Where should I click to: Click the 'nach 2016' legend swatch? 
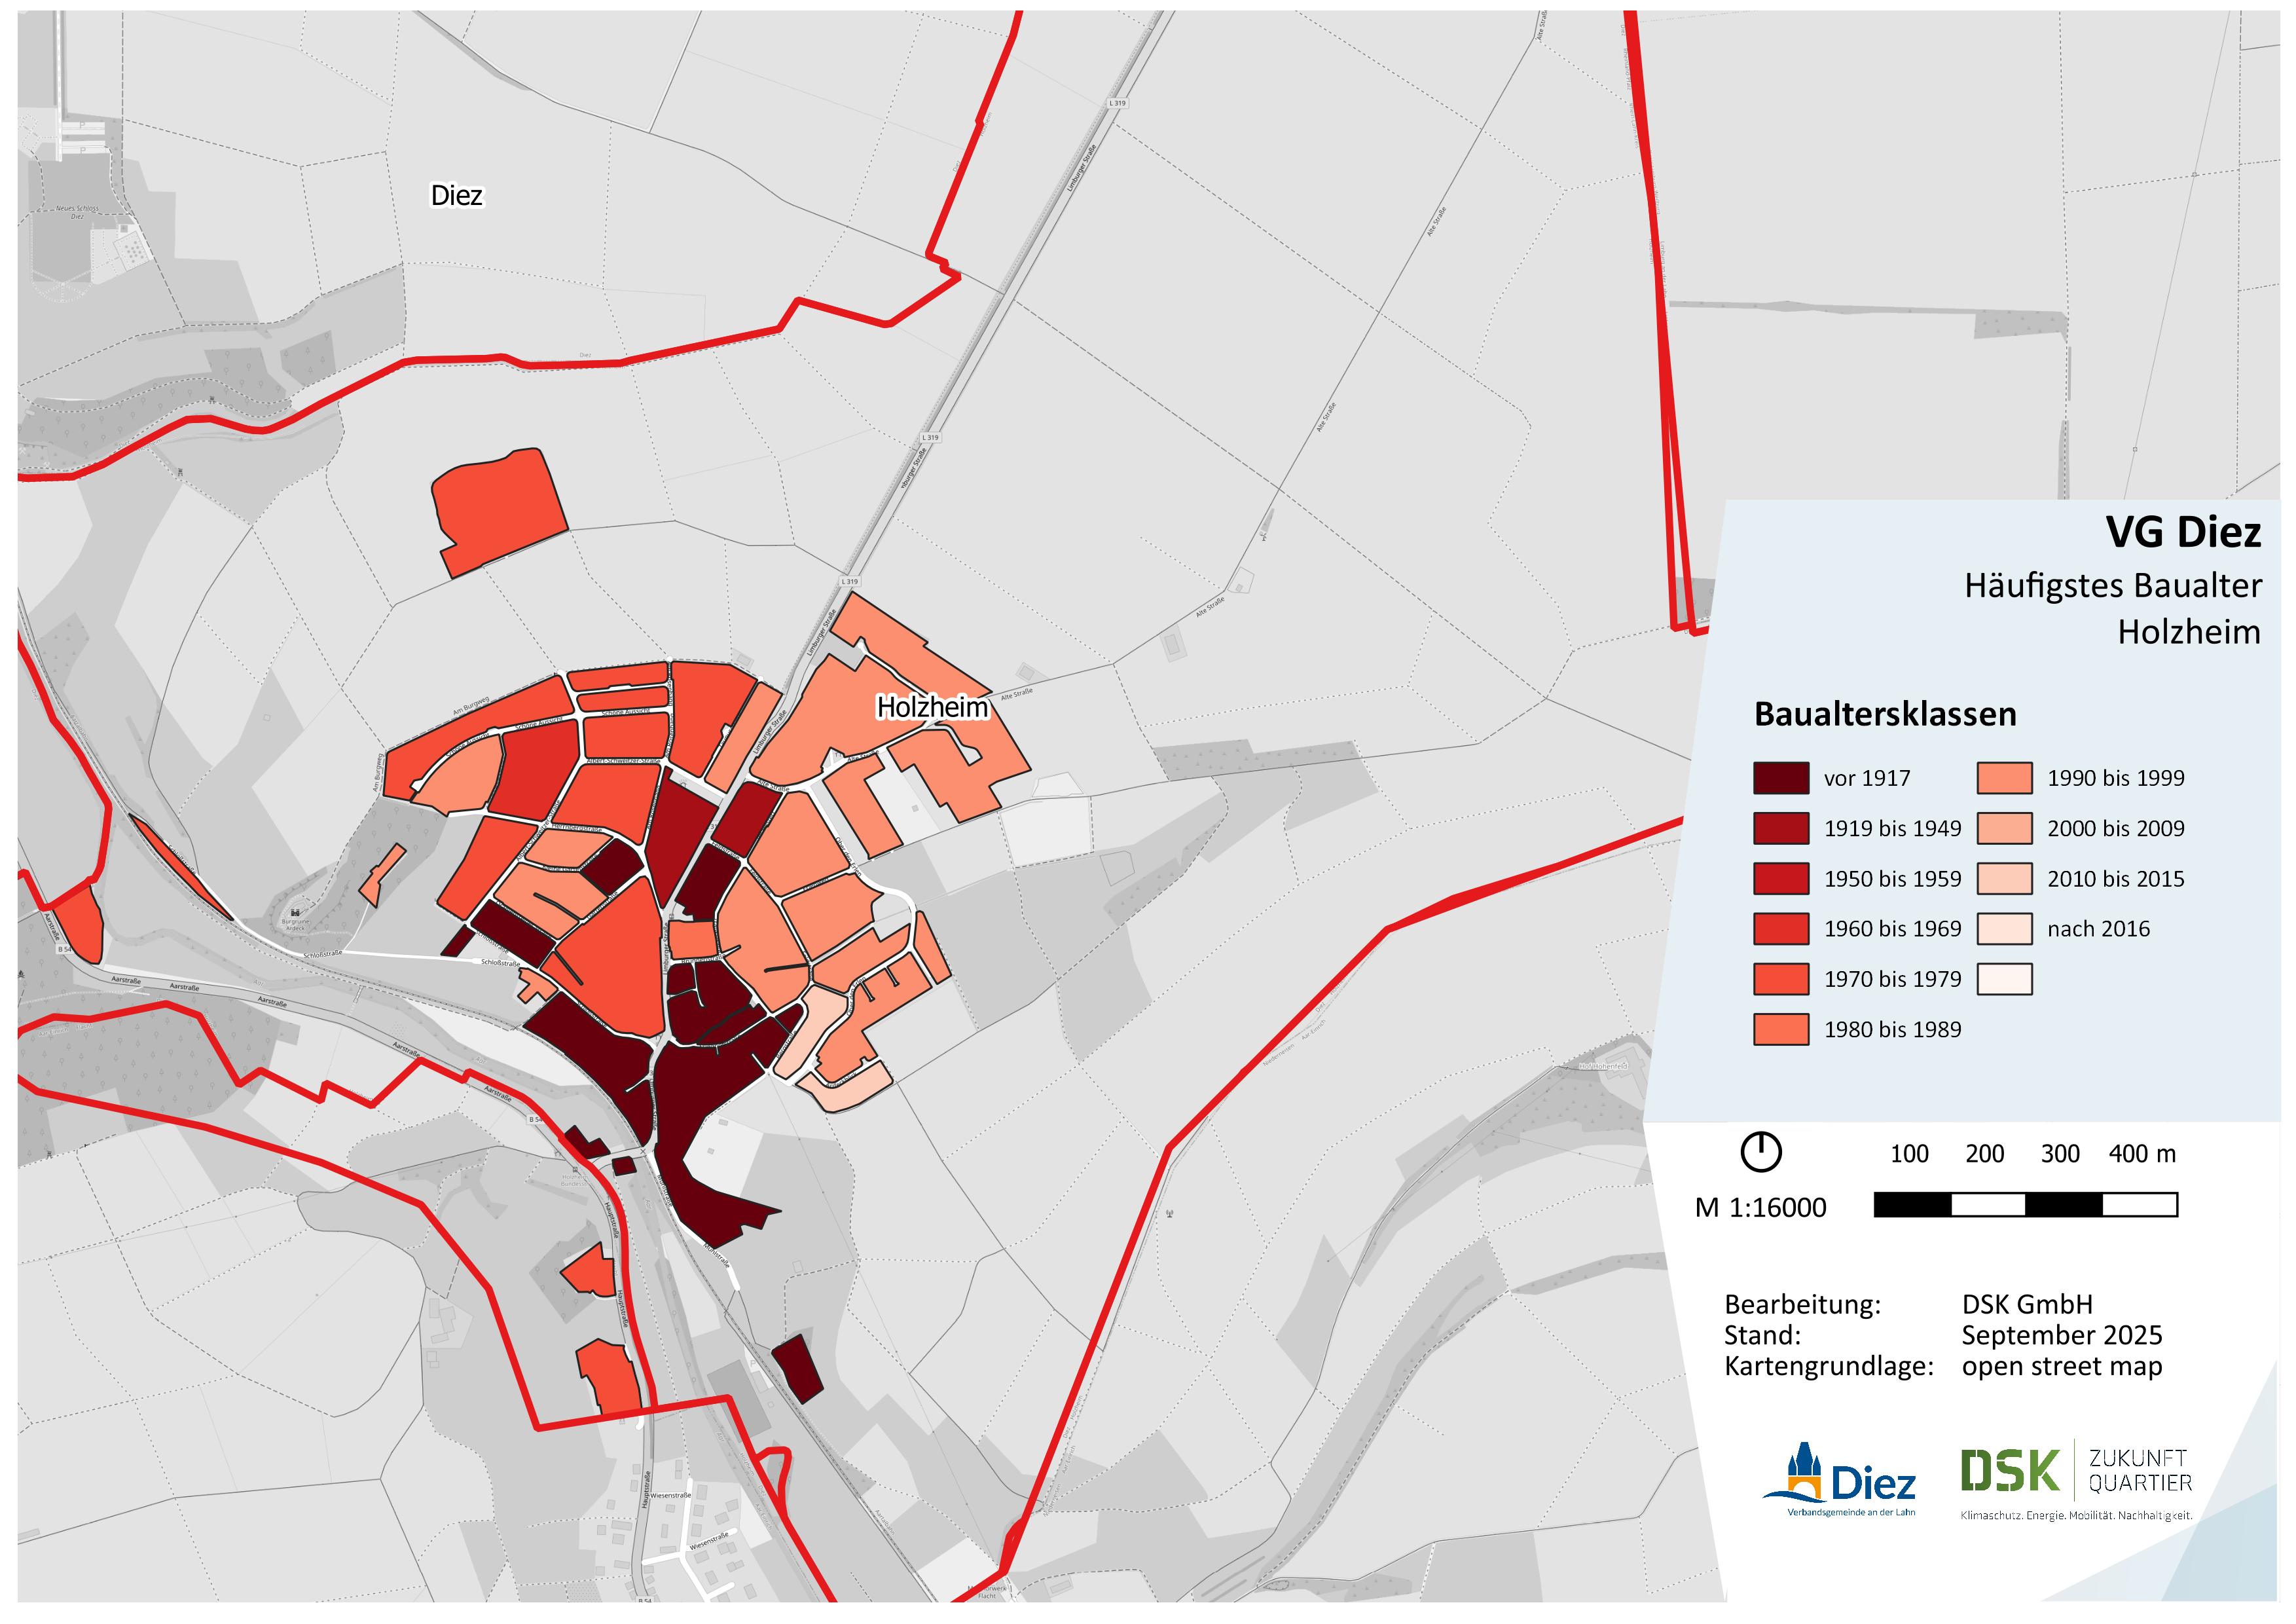click(2004, 928)
